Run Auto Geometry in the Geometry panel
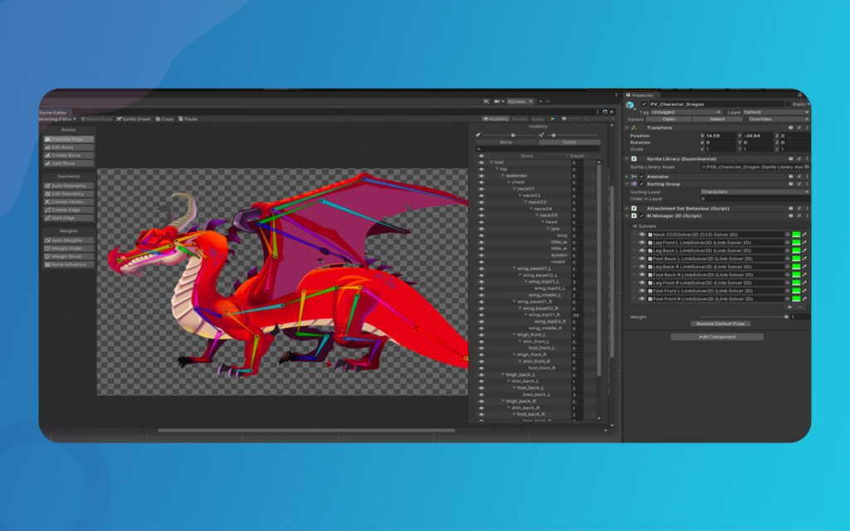 point(69,185)
